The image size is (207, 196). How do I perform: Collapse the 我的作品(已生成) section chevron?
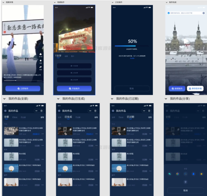coord(58,99)
